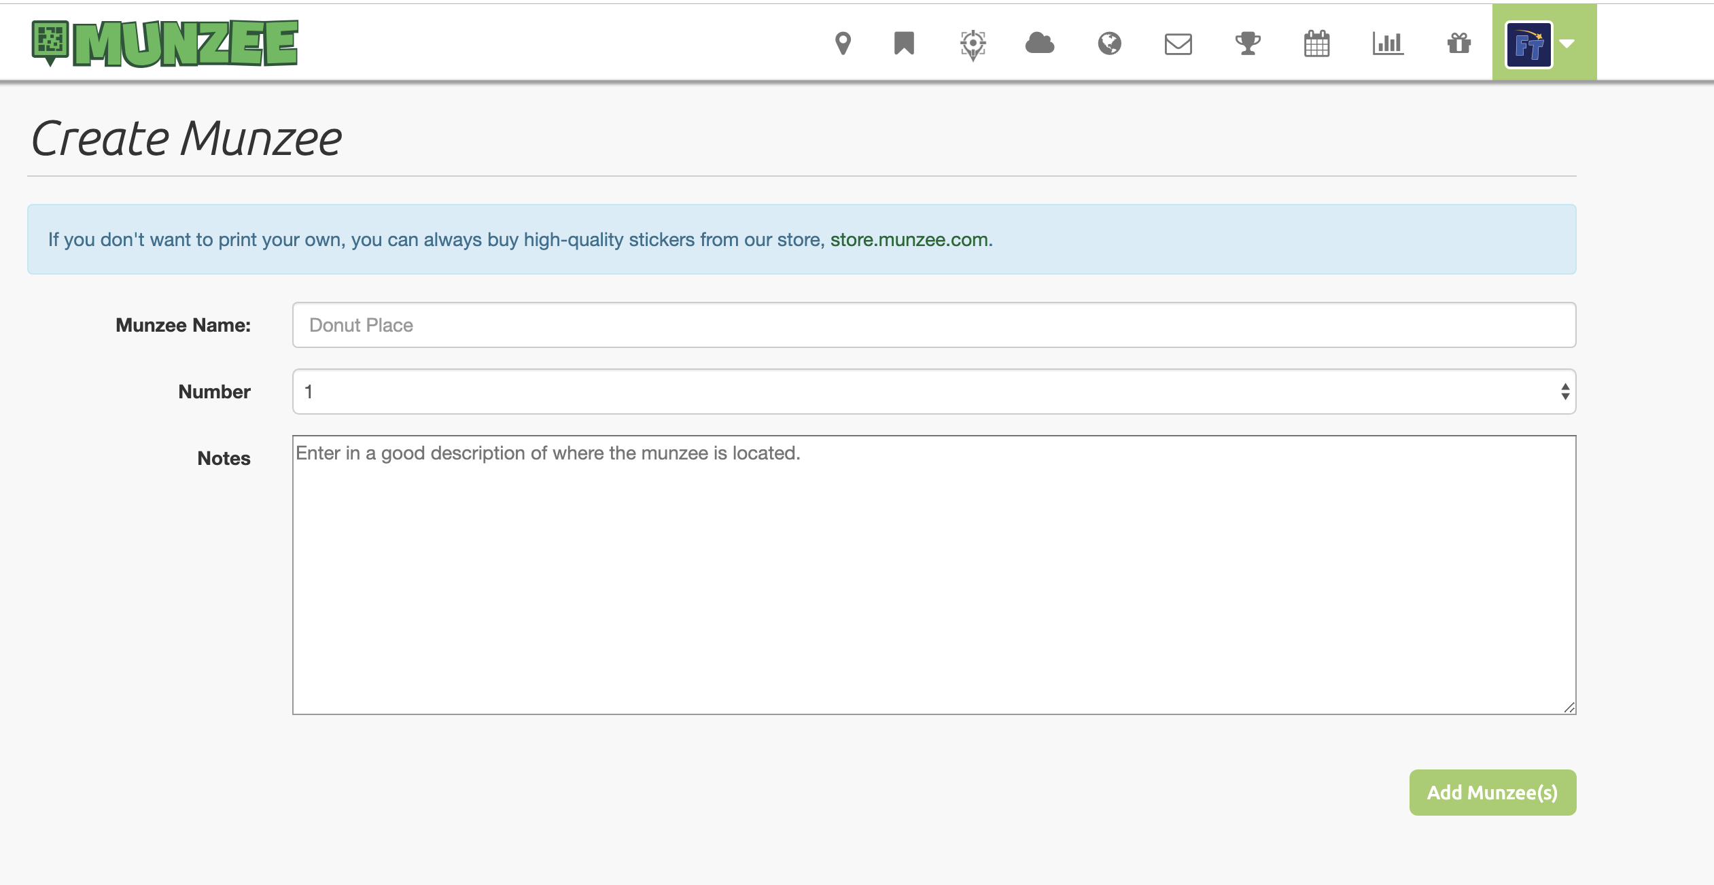Click the cloud icon in navbar

click(1040, 44)
